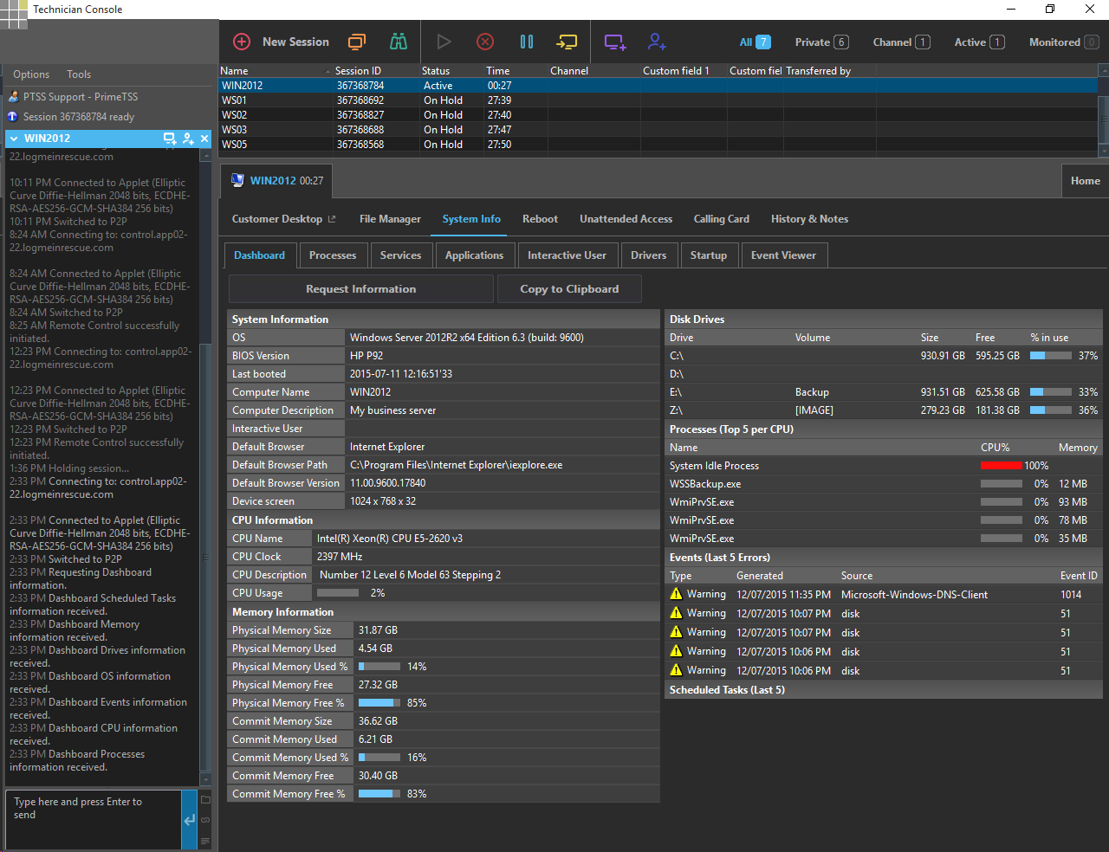Open the orange multi-screen session icon in toolbar
This screenshot has width=1109, height=852.
click(356, 42)
